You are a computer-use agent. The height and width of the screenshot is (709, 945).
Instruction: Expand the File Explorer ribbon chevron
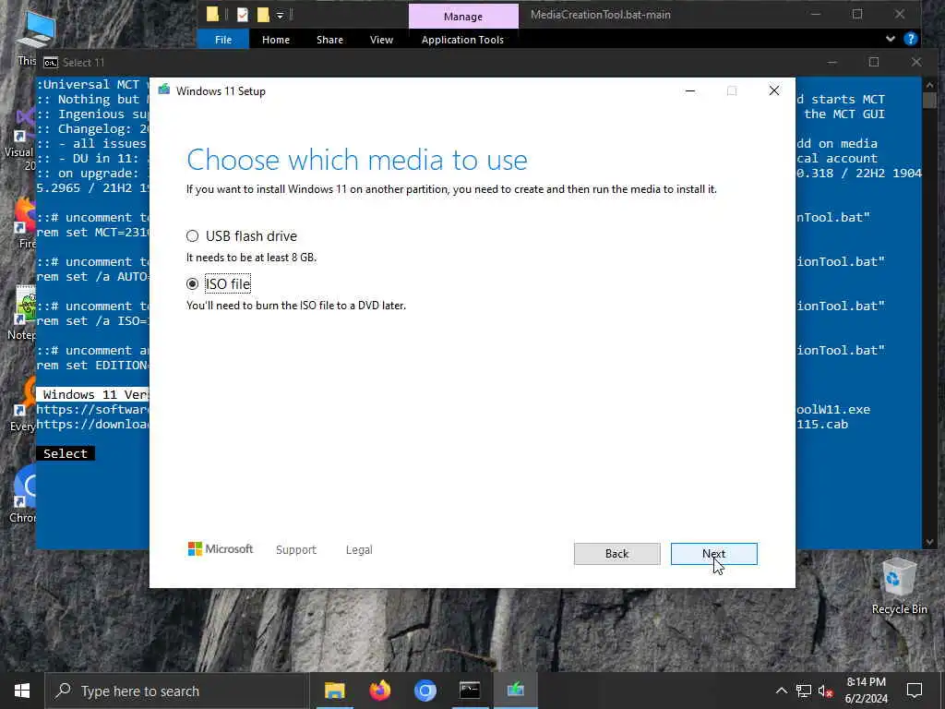891,39
